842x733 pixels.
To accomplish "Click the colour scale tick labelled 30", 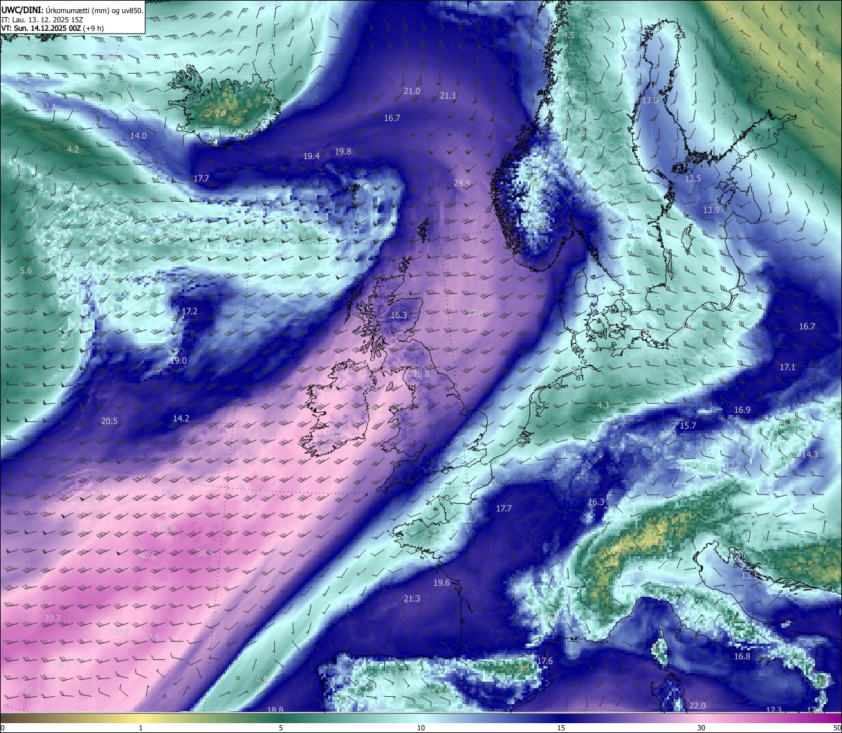I will pos(701,728).
